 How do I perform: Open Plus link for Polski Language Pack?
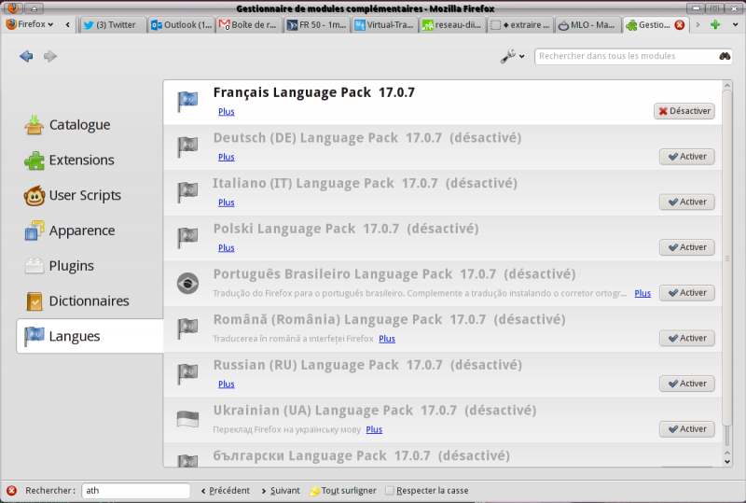(x=227, y=247)
